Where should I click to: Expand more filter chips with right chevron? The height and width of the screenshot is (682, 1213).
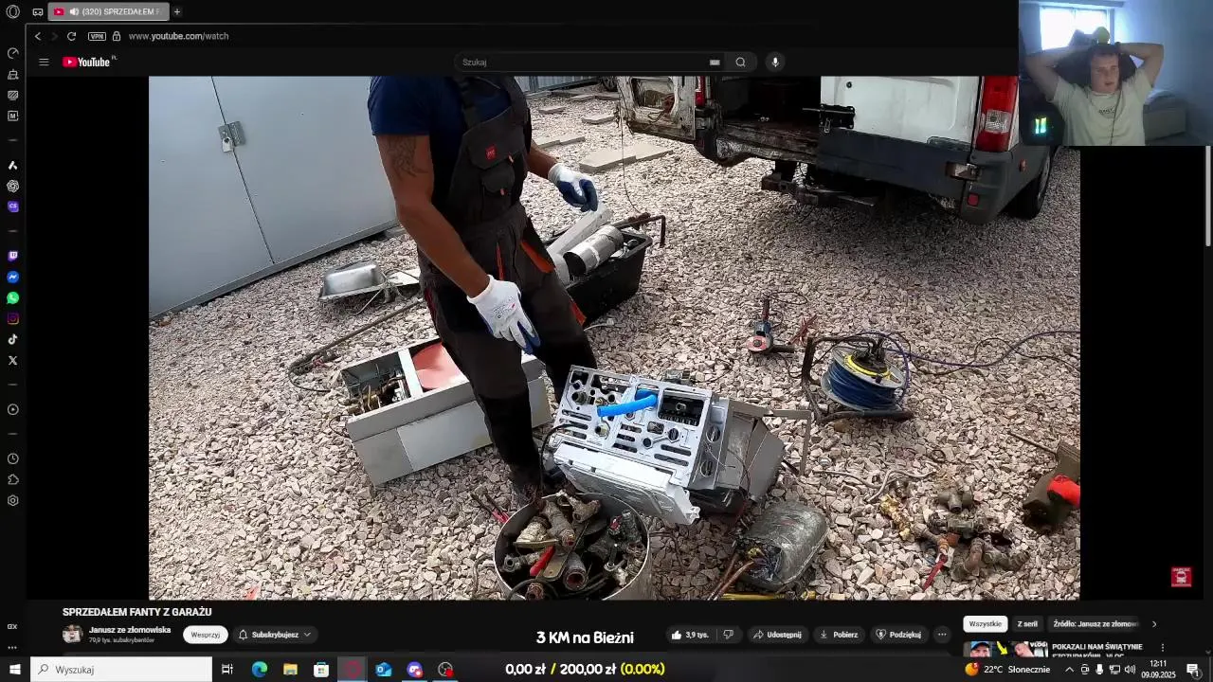1154,624
